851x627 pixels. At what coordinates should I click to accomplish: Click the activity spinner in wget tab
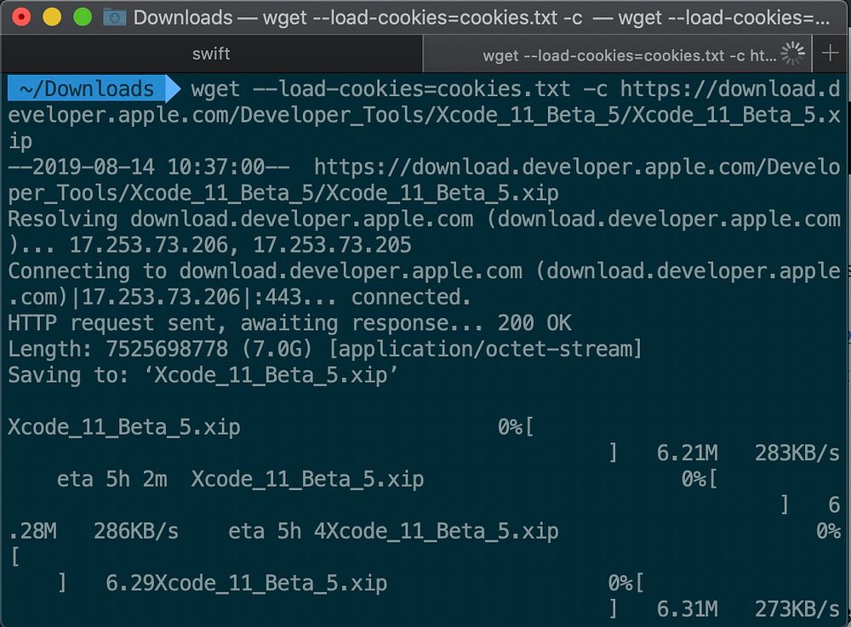coord(792,54)
